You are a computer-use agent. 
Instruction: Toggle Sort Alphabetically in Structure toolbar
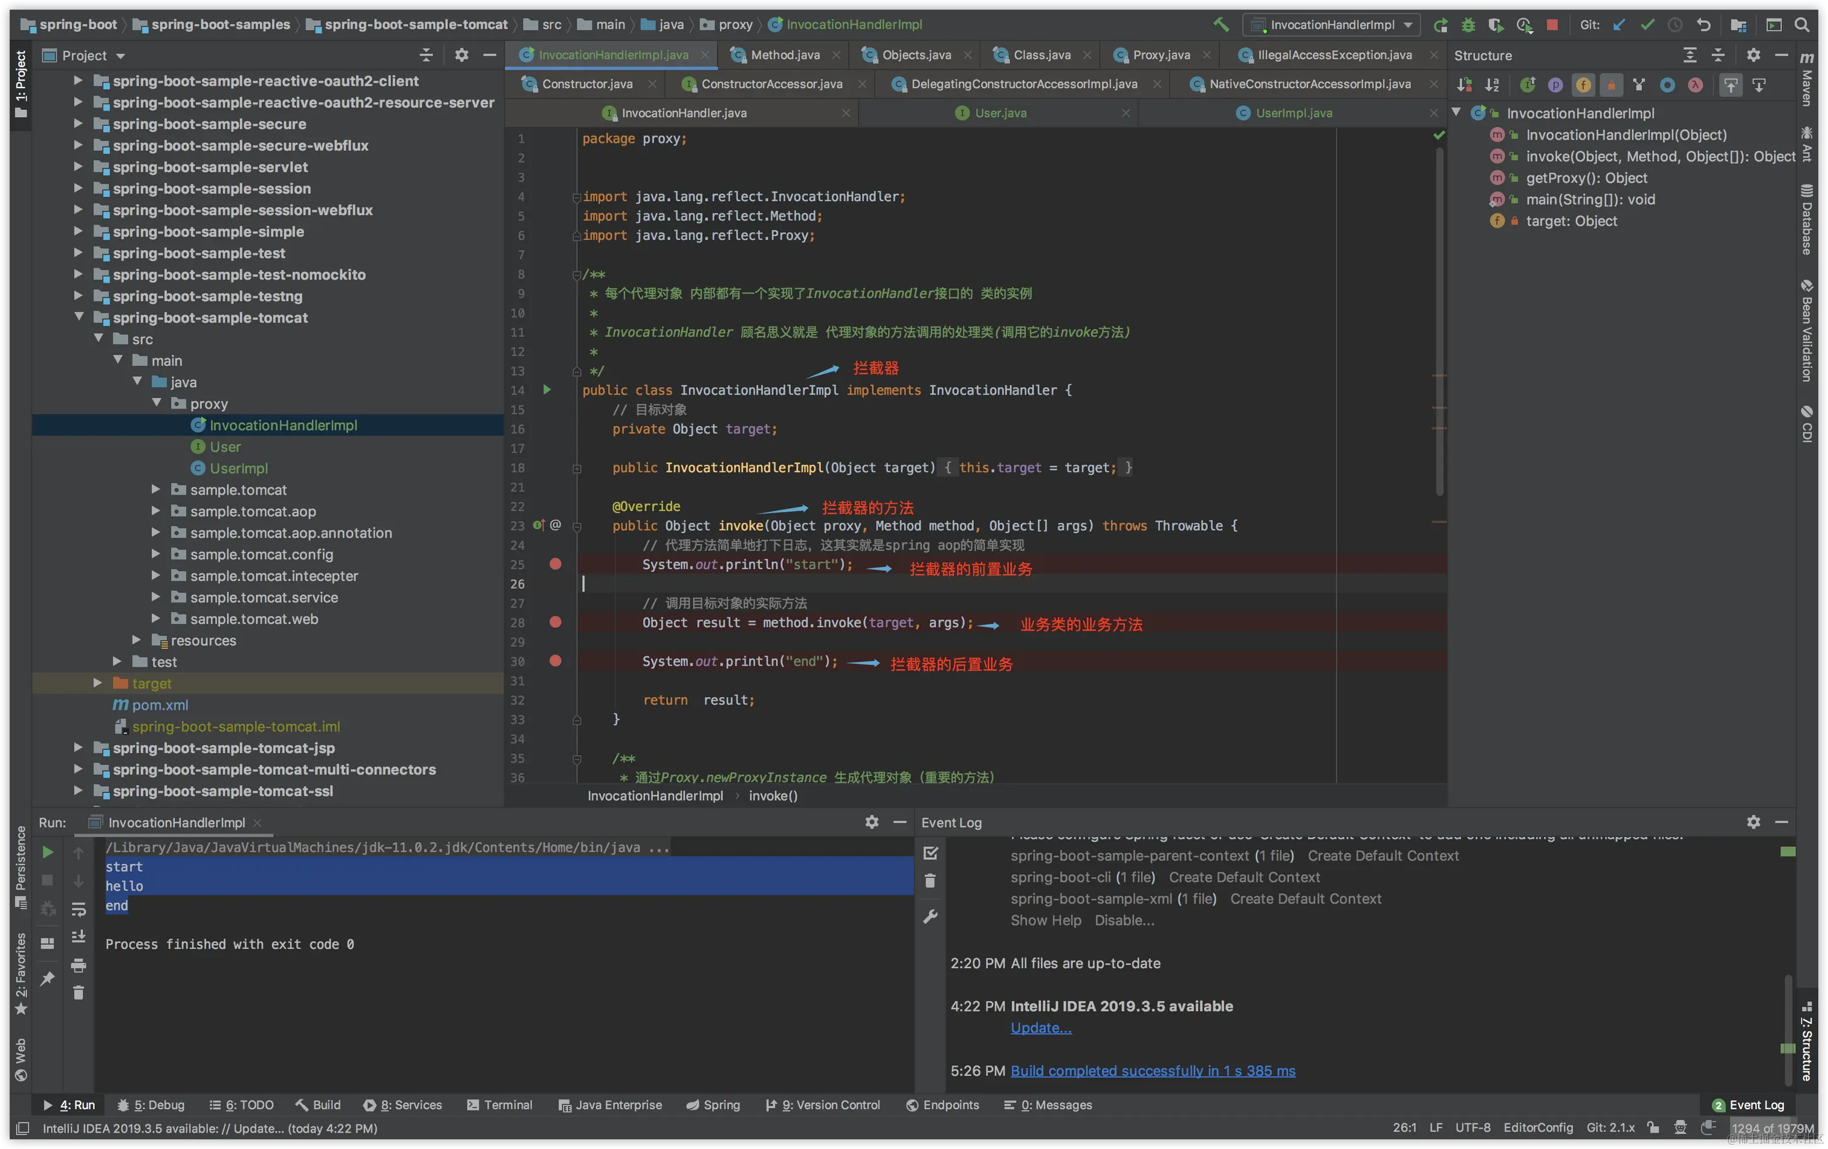point(1493,85)
